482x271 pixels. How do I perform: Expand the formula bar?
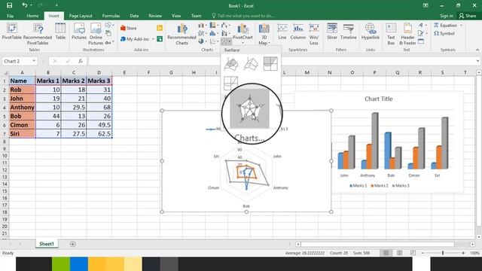click(x=477, y=61)
